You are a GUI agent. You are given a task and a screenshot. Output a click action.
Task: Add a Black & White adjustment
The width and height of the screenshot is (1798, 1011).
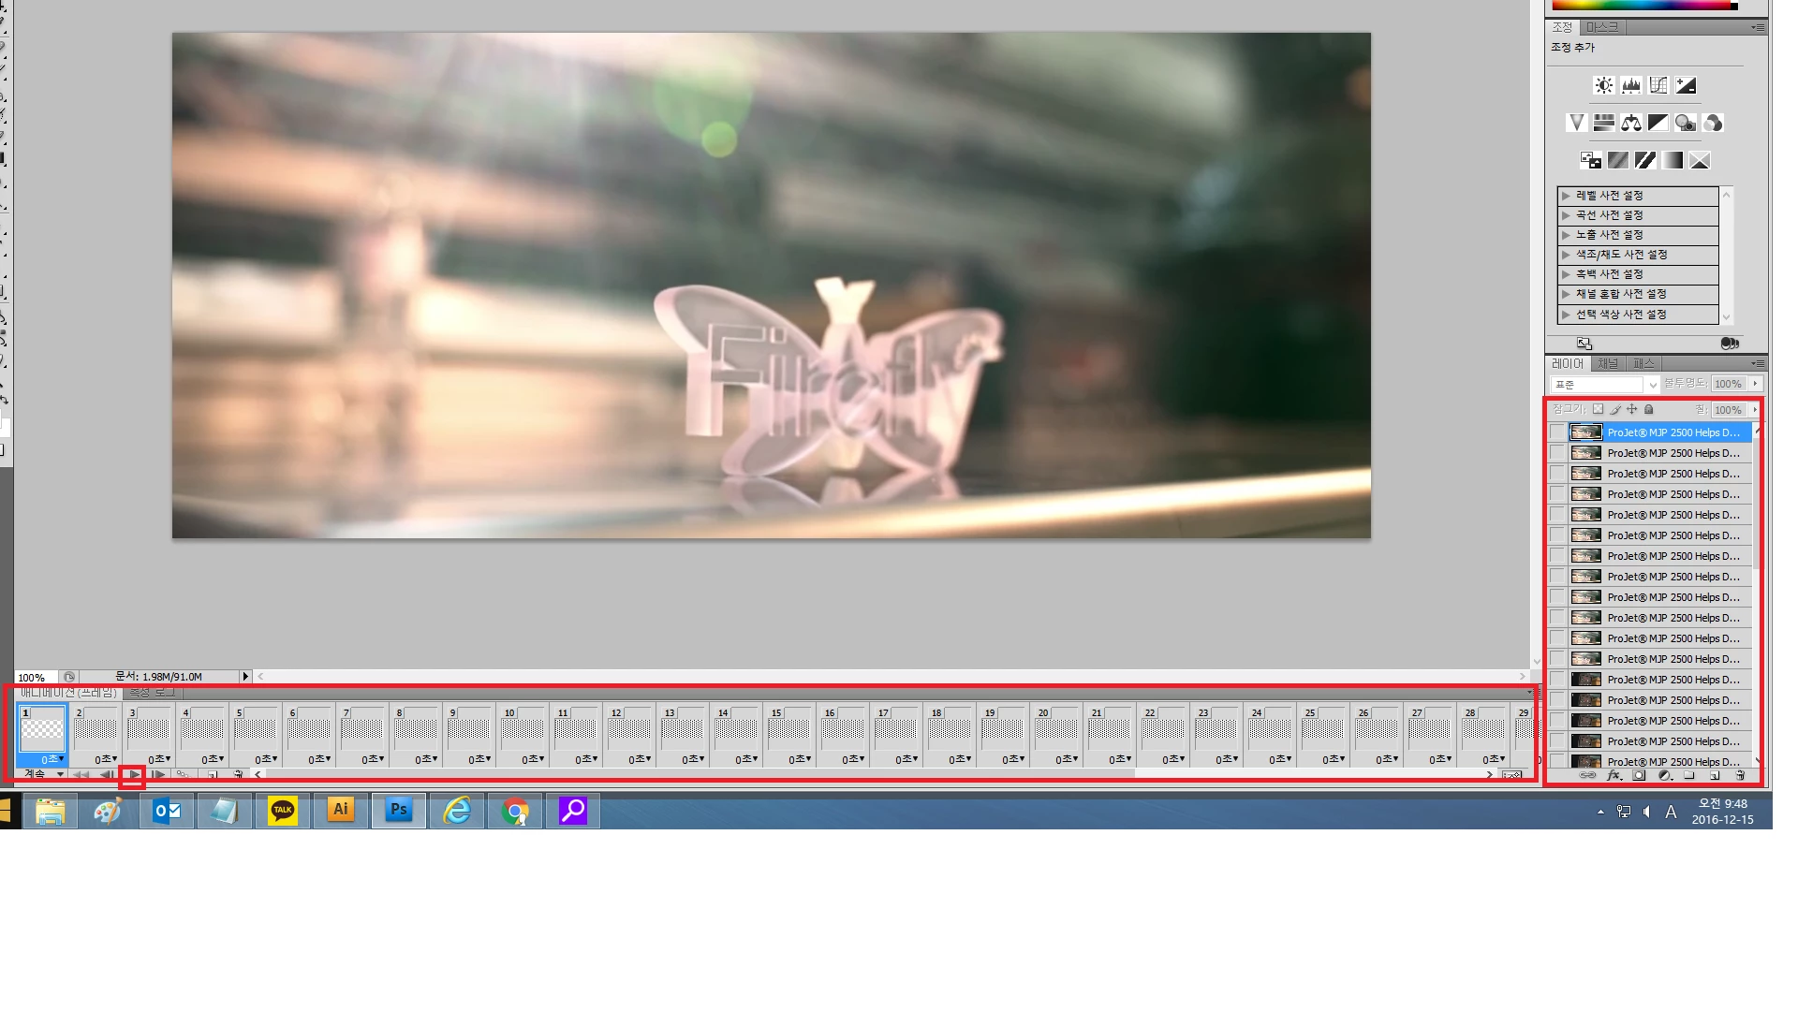[1658, 123]
